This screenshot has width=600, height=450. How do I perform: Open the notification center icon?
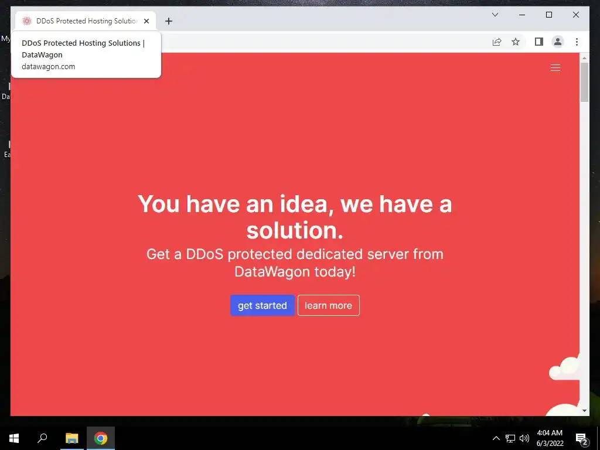click(x=582, y=438)
